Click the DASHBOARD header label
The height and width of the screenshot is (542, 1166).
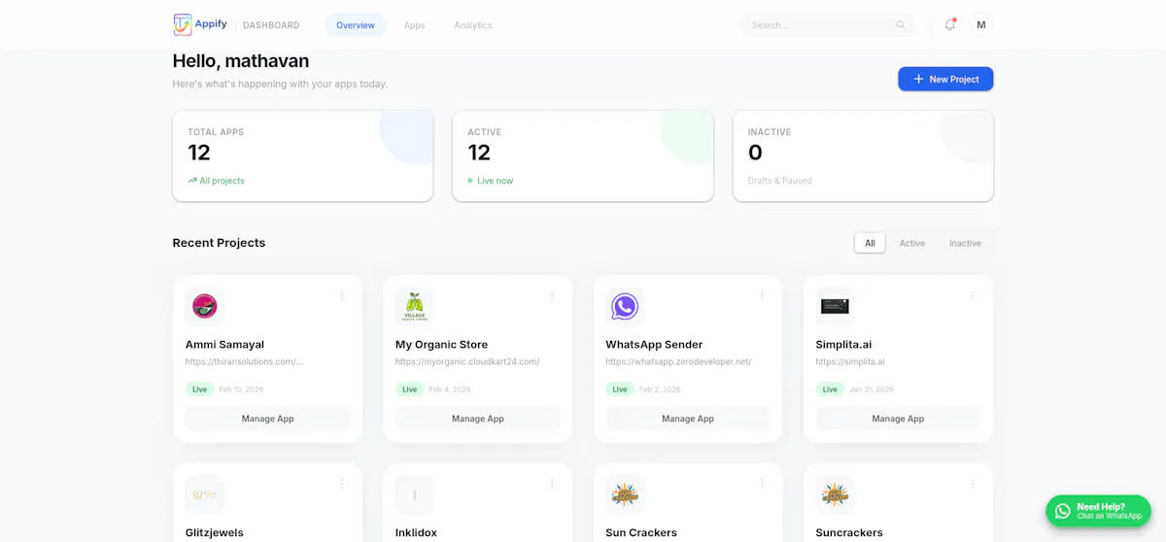[271, 25]
